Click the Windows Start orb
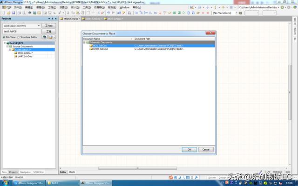The height and width of the screenshot is (186, 298). 5,183
